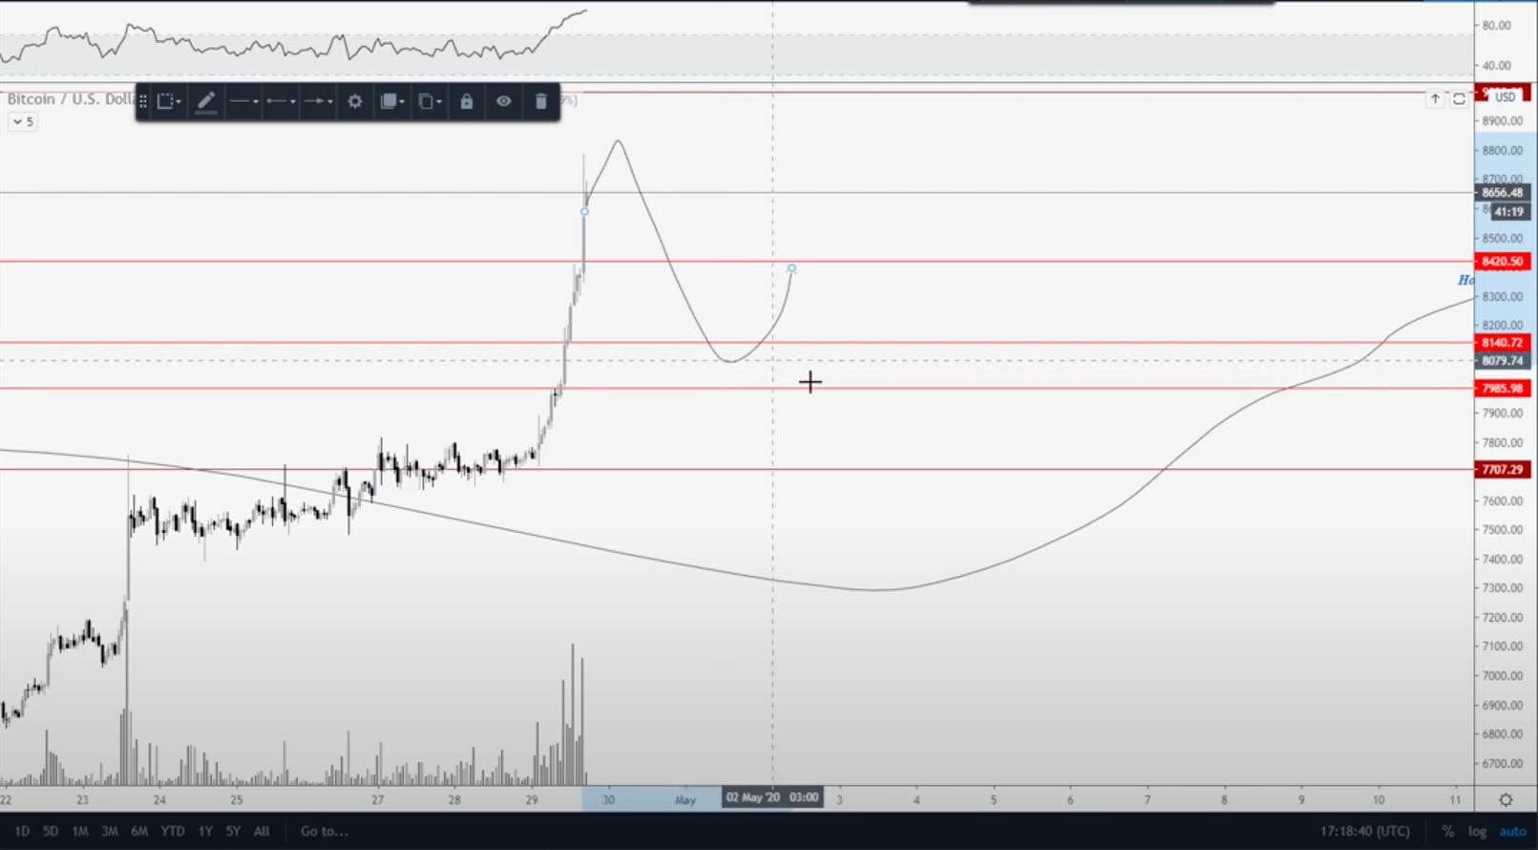Open the visual order layers dropdown
Viewport: 1538px width, 850px height.
pyautogui.click(x=391, y=101)
